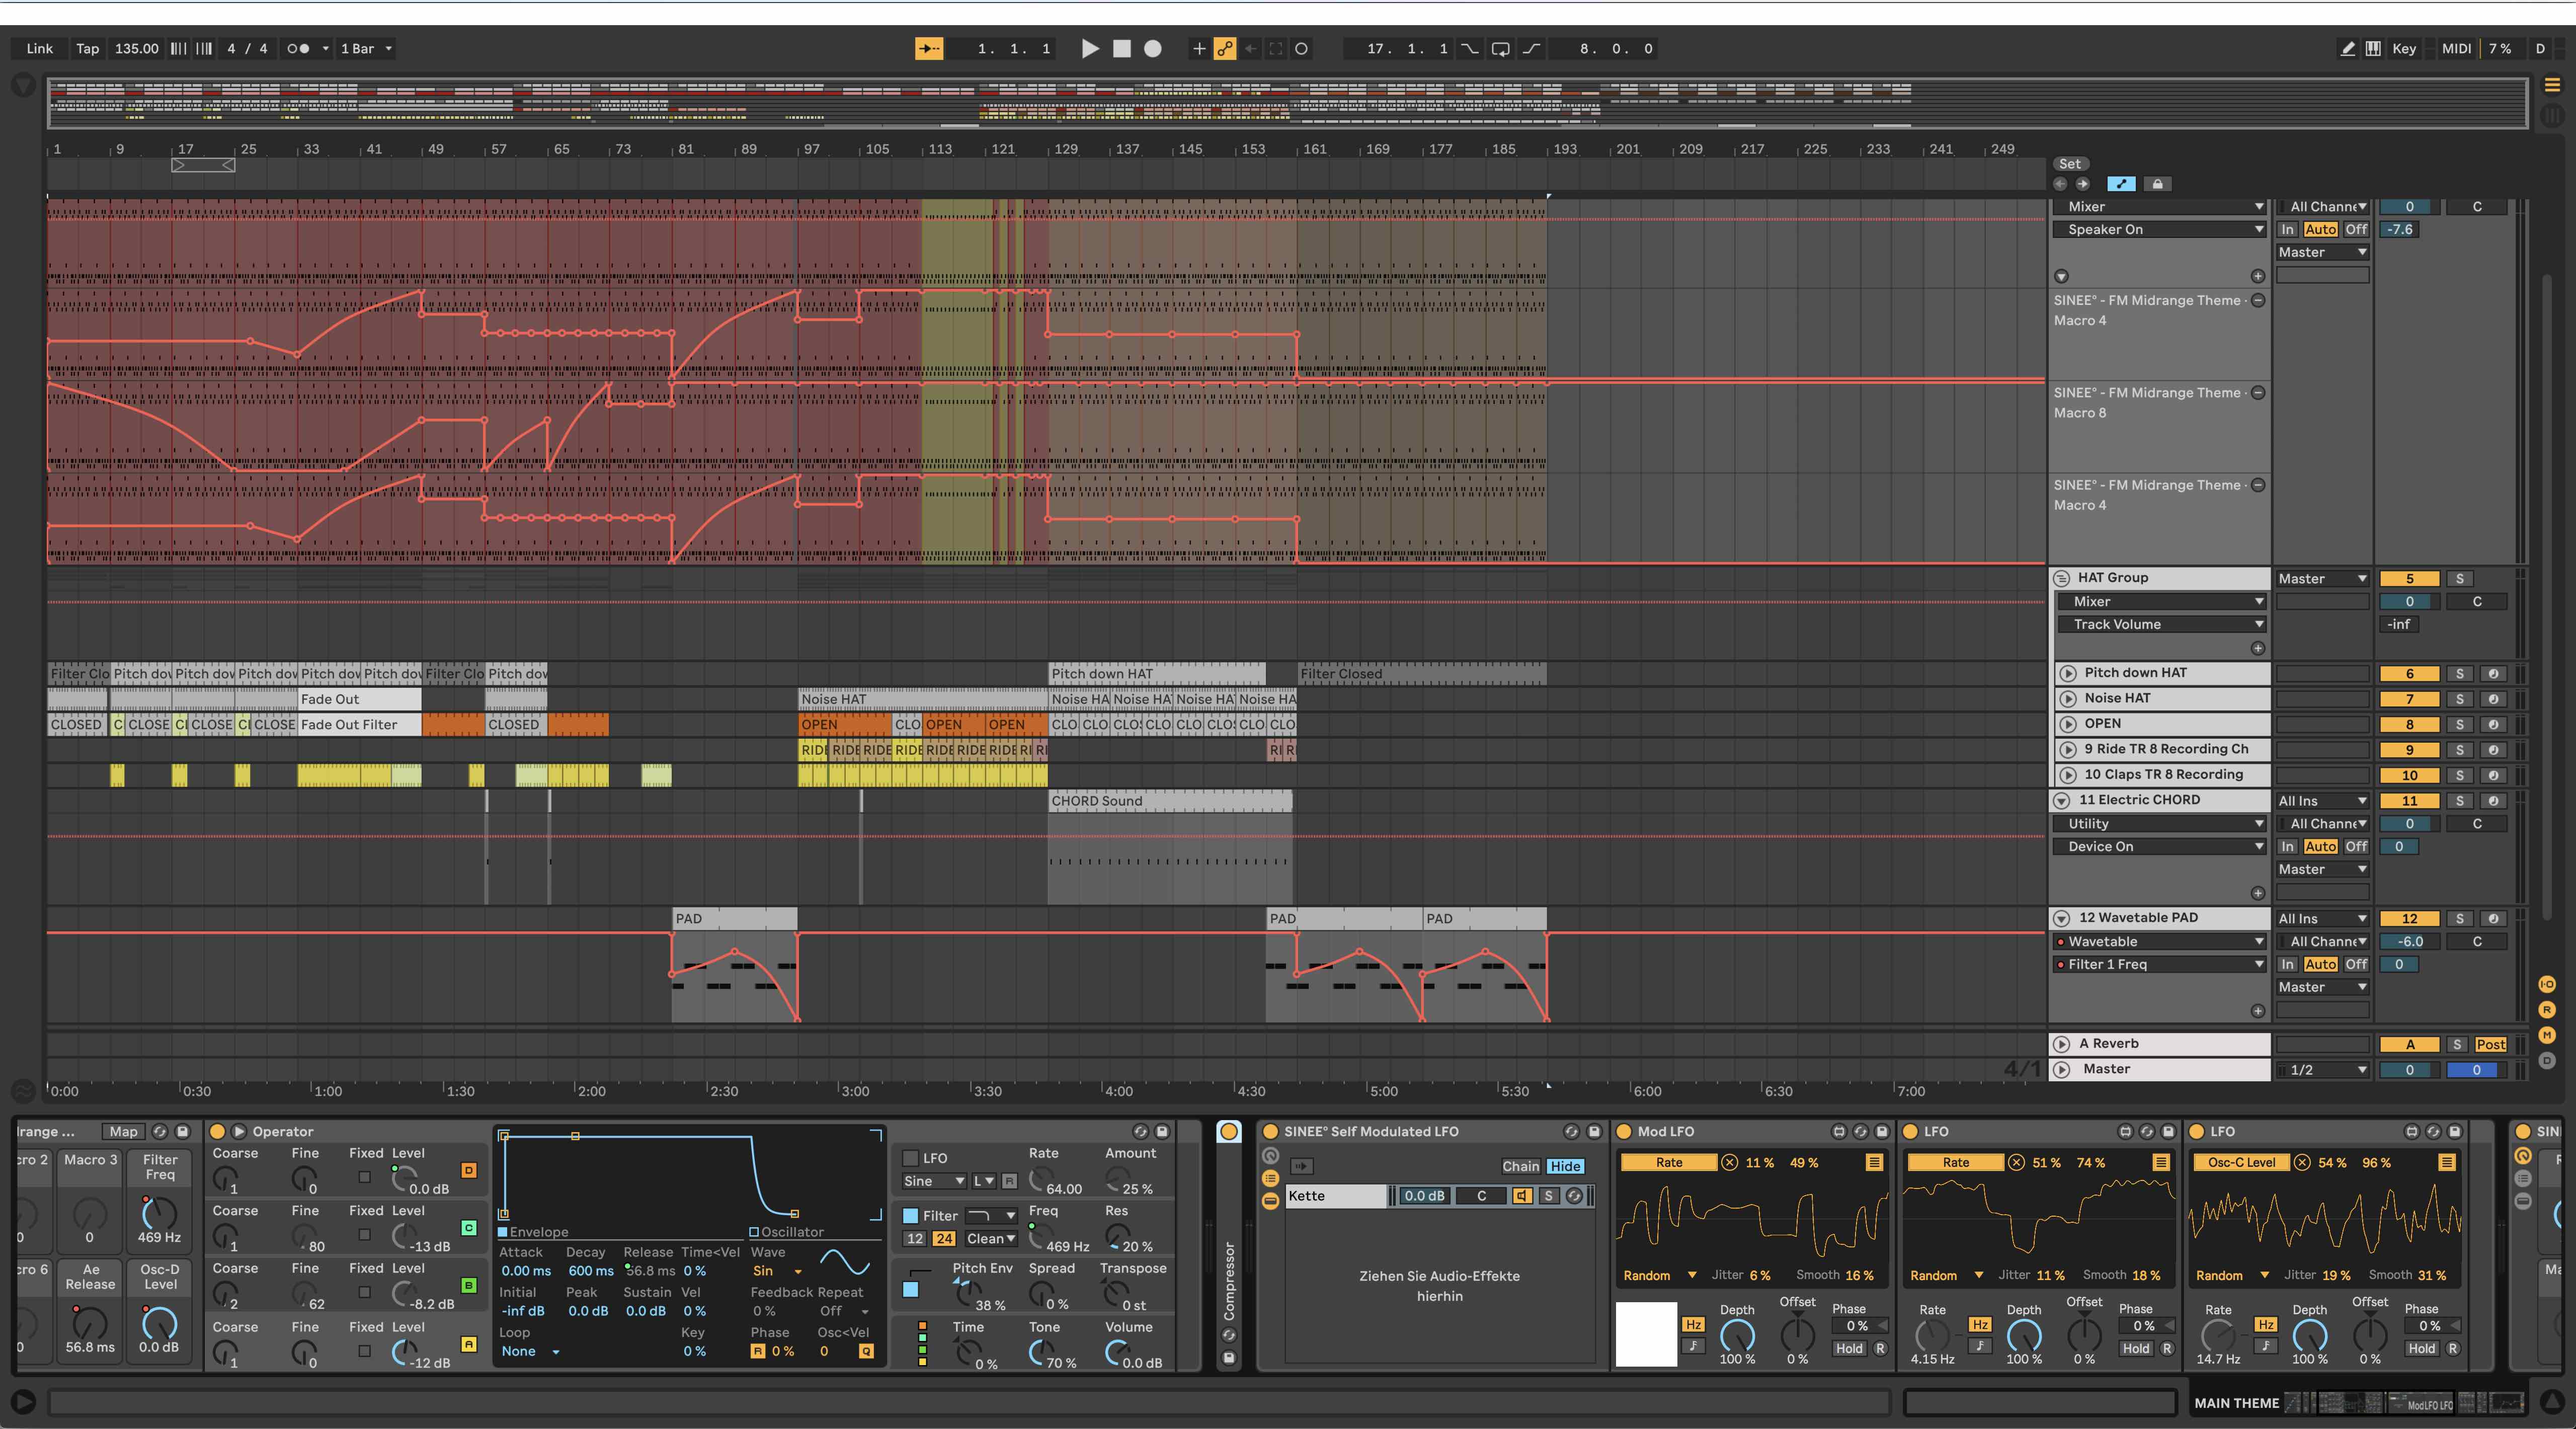This screenshot has height=1429, width=2576.
Task: Toggle the Kette chain solo button
Action: [1548, 1196]
